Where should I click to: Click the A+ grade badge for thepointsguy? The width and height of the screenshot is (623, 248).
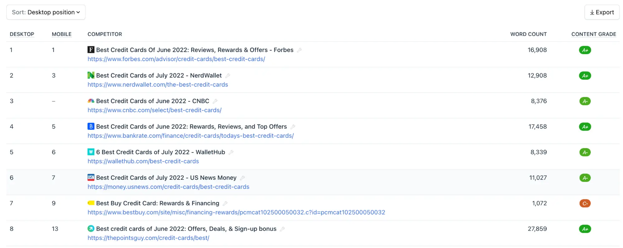pos(585,229)
